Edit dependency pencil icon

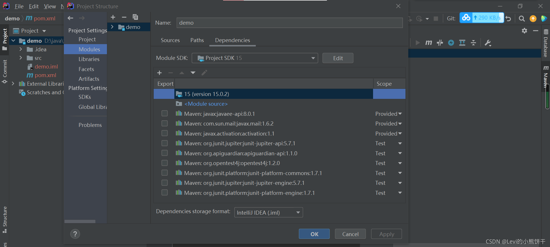(204, 73)
